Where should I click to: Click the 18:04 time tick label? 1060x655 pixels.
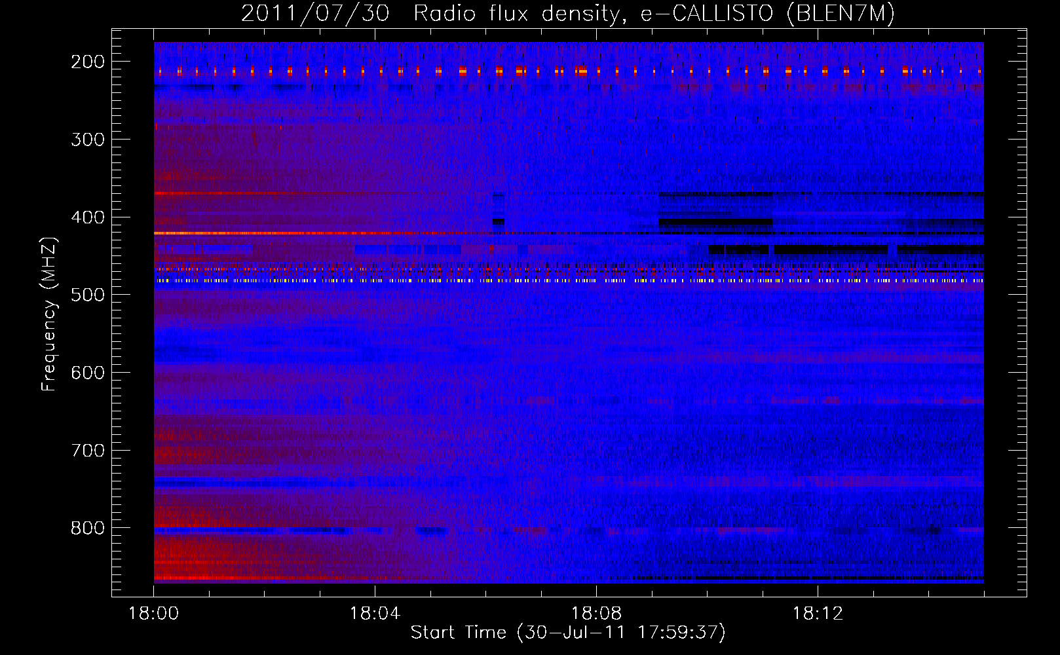pos(375,614)
